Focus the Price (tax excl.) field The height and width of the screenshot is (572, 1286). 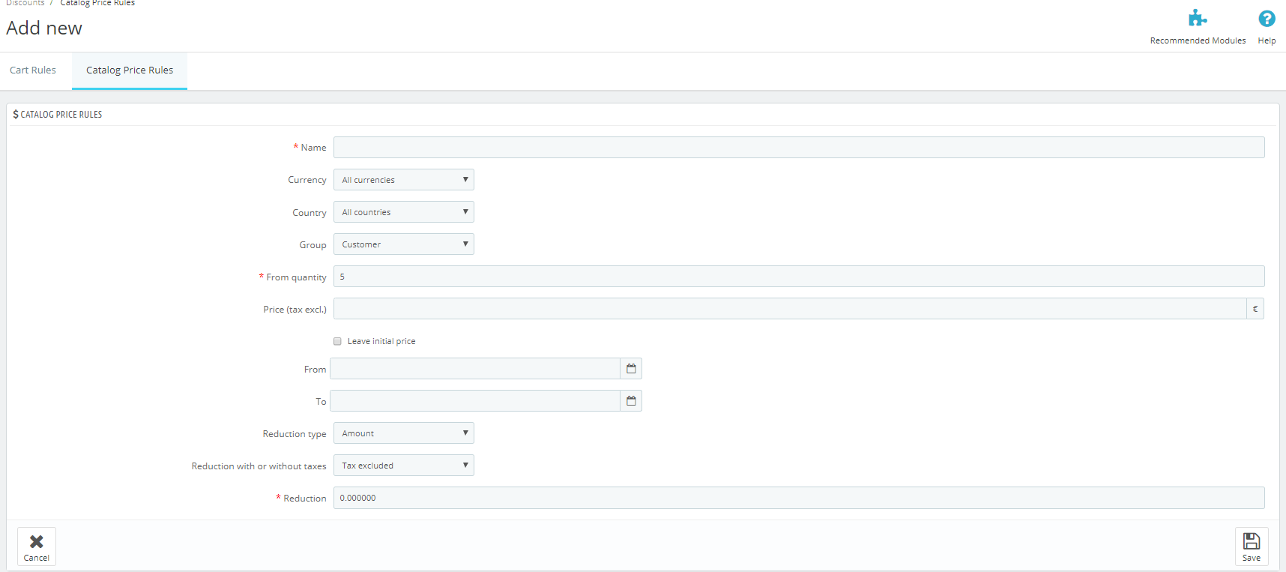[790, 309]
